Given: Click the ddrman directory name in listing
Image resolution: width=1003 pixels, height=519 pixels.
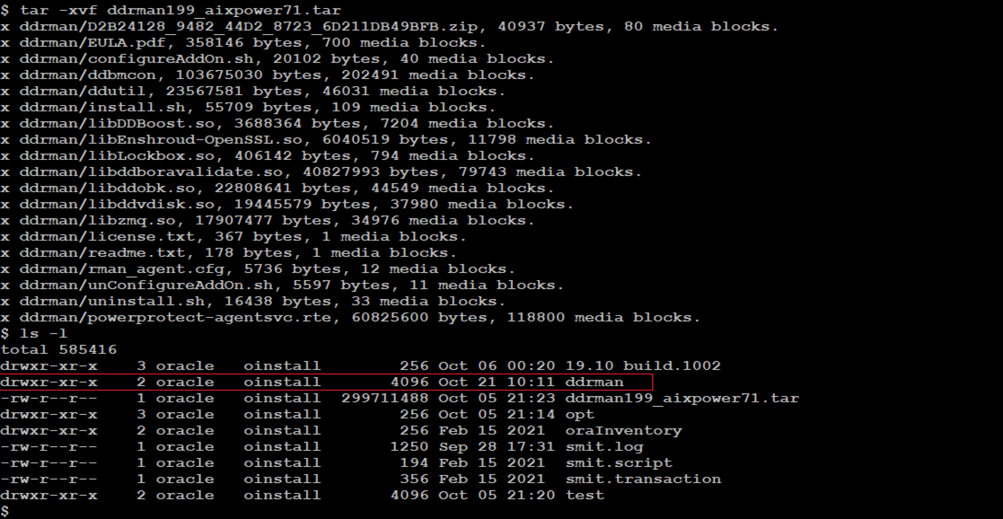Looking at the screenshot, I should coord(594,382).
